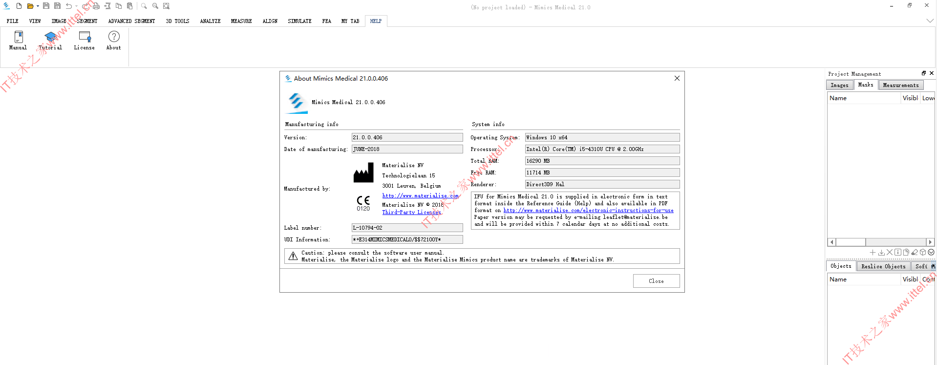Viewport: 937px width, 365px height.
Task: Switch to the ANALYZE ribbon tab
Action: pos(211,21)
